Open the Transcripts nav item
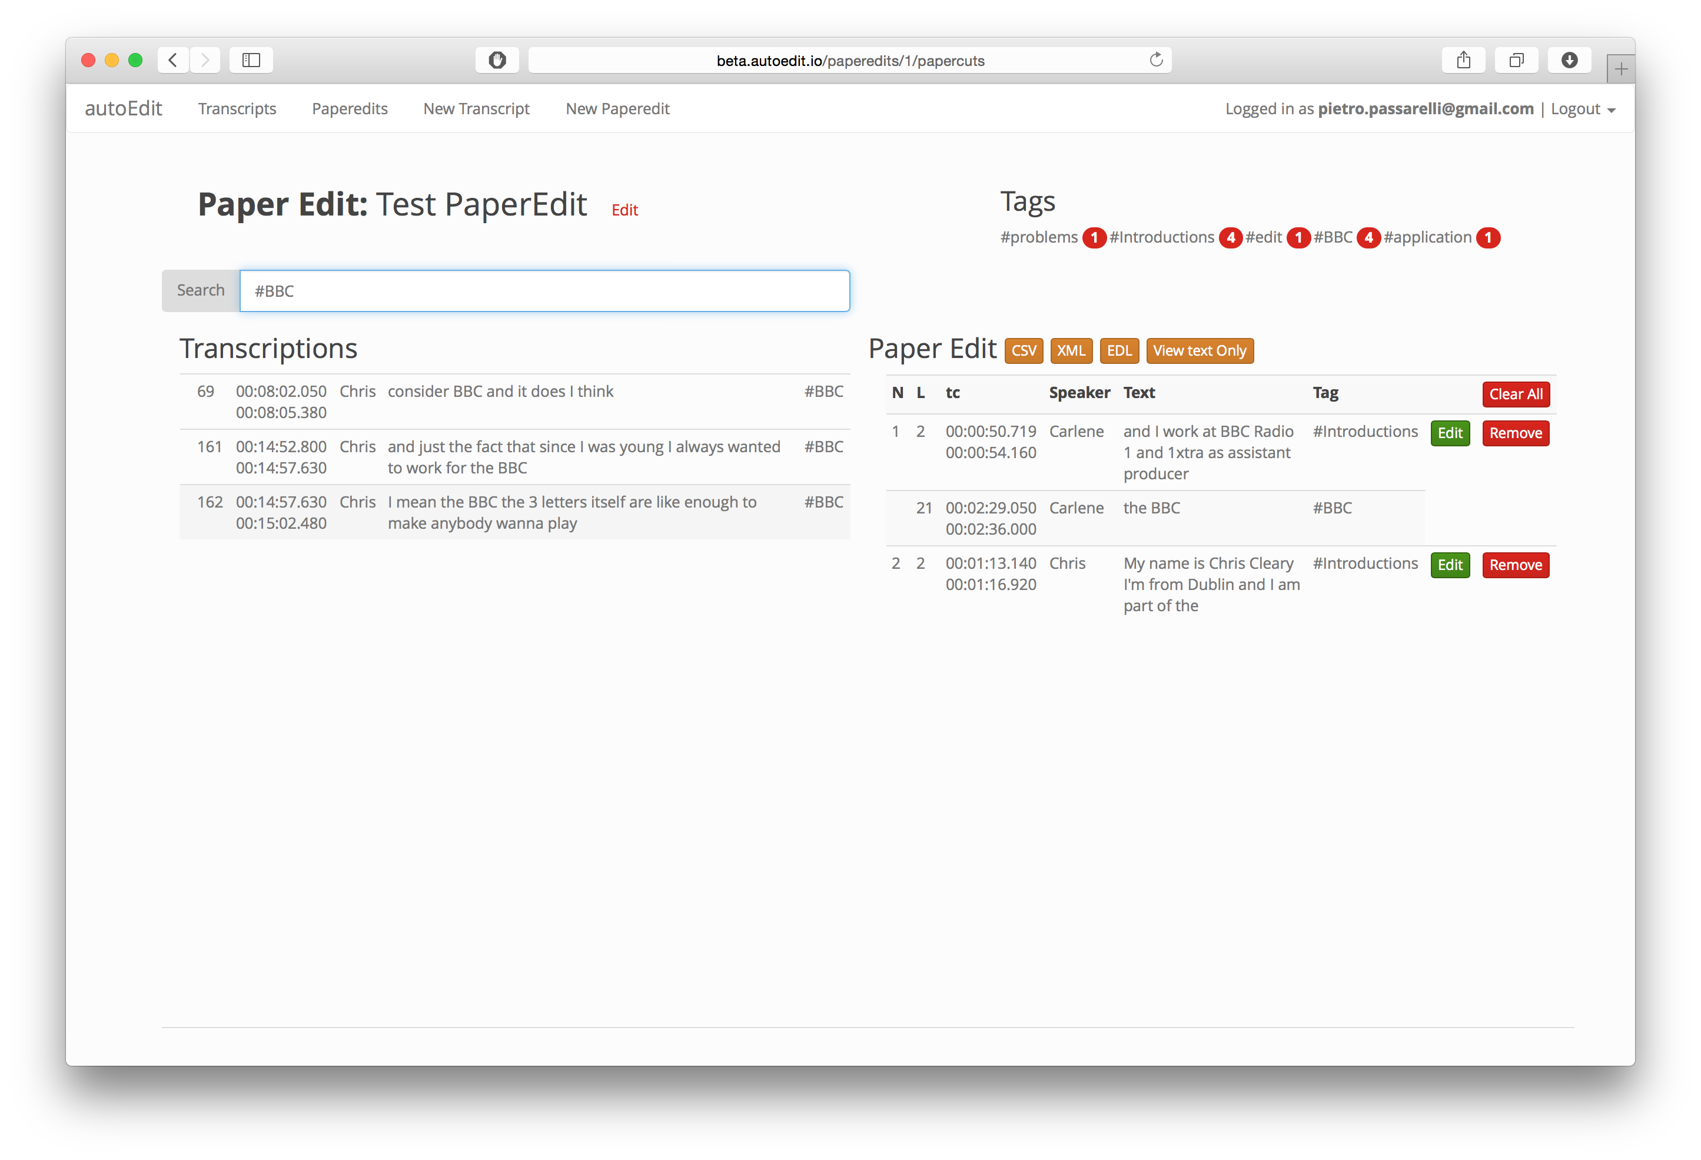This screenshot has height=1160, width=1701. (x=237, y=108)
